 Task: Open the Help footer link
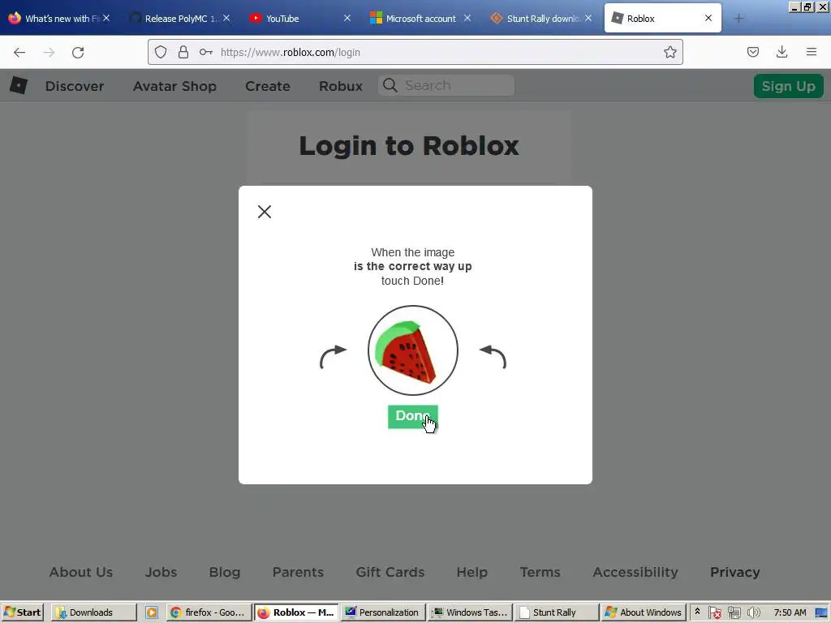click(x=472, y=572)
